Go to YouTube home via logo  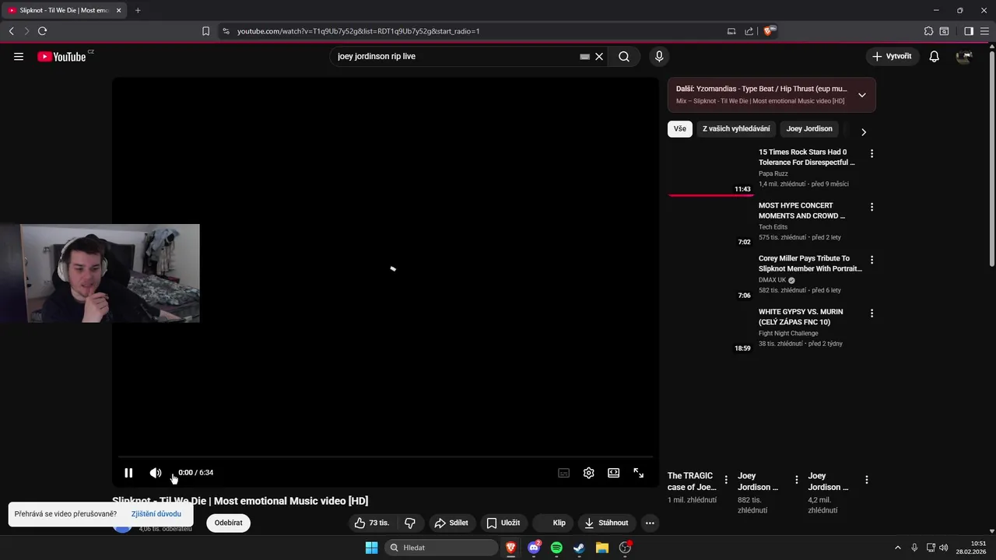click(62, 56)
